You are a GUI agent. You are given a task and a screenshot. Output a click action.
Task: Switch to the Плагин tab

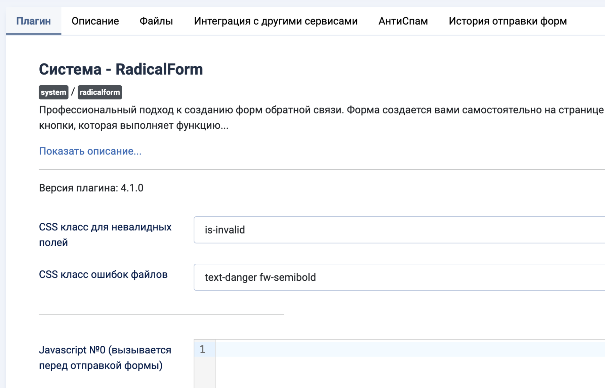click(x=33, y=21)
